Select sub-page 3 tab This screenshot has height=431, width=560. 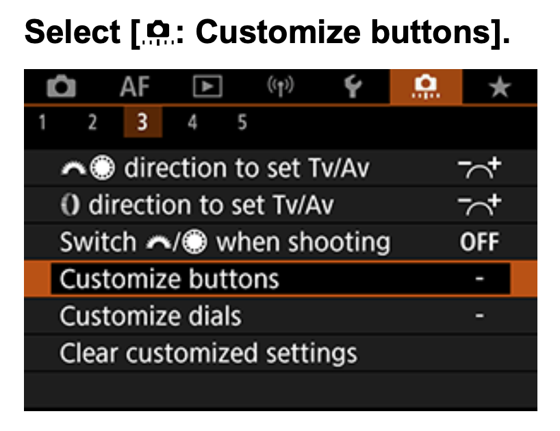click(142, 122)
